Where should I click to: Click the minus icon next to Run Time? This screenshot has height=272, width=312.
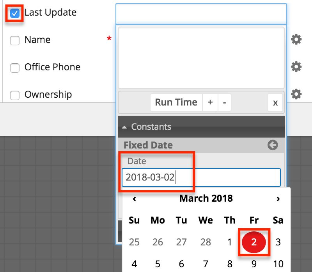tap(224, 102)
